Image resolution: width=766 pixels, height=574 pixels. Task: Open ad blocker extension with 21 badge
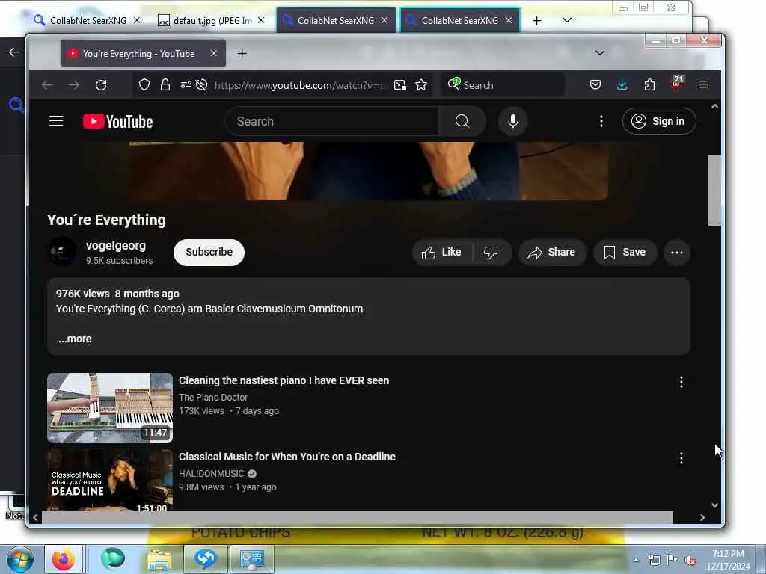676,84
